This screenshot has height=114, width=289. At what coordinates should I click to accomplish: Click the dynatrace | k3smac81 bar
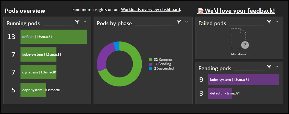[x=38, y=72]
